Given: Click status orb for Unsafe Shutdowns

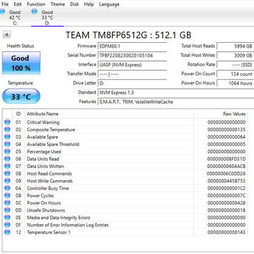Looking at the screenshot, I should [x=7, y=210].
